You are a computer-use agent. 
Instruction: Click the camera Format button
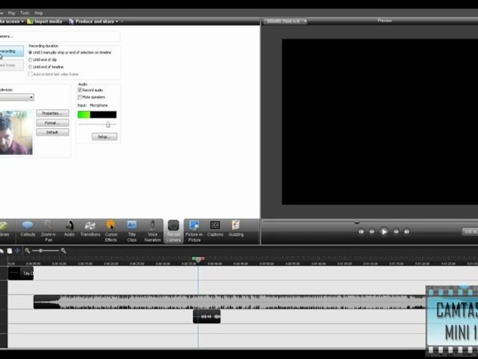coord(52,123)
